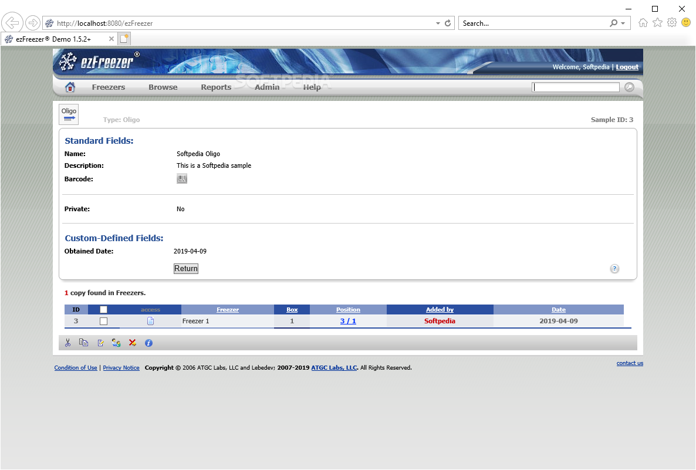Log out via the Logout link
The height and width of the screenshot is (470, 696).
click(627, 67)
